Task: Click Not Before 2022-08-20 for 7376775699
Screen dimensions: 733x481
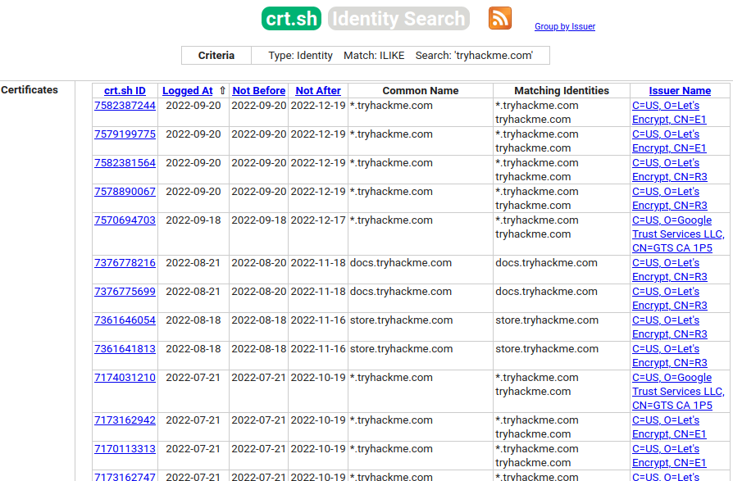Action: click(x=258, y=292)
